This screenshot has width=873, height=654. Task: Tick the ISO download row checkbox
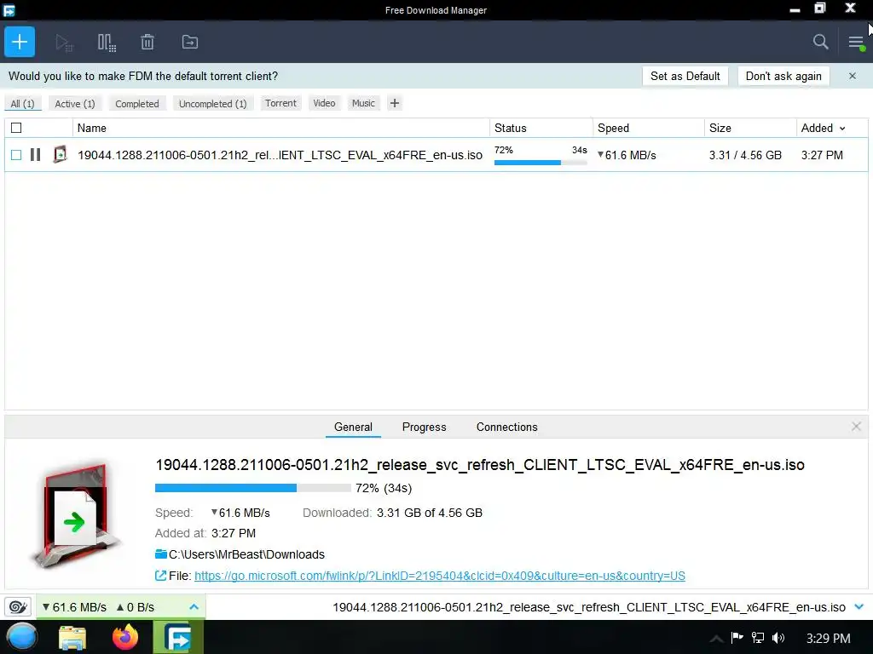[x=16, y=155]
